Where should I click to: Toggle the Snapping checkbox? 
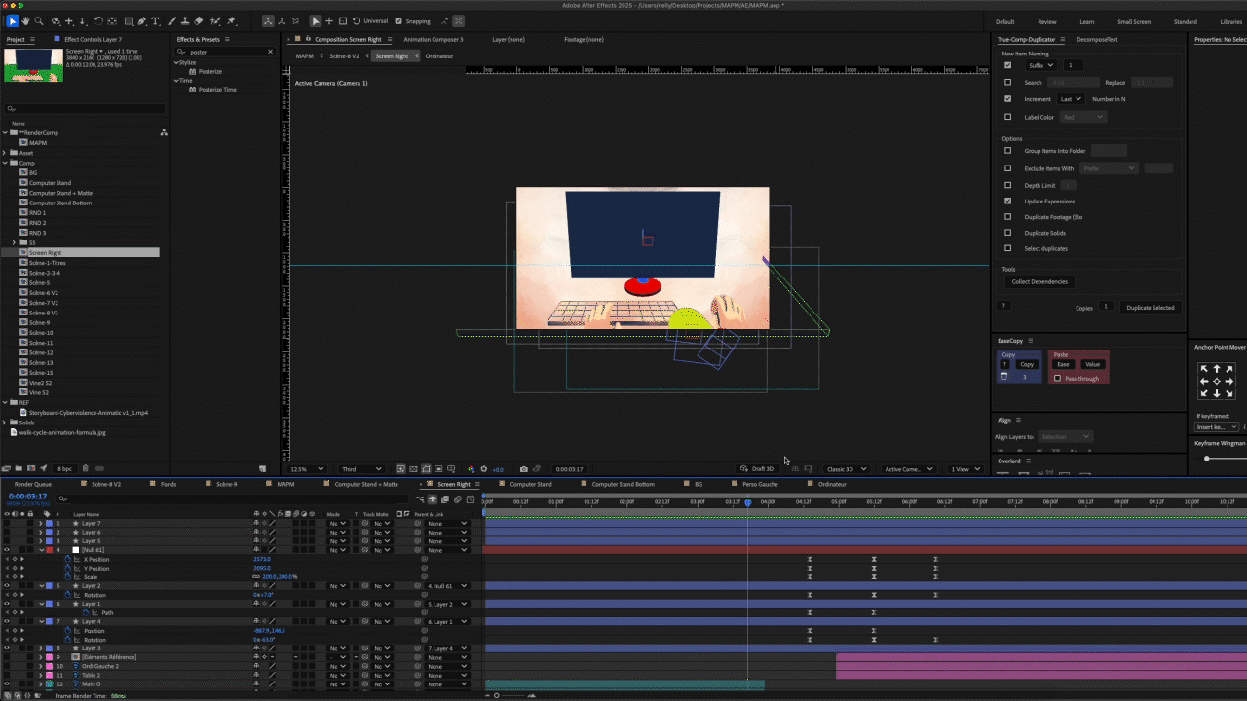398,21
